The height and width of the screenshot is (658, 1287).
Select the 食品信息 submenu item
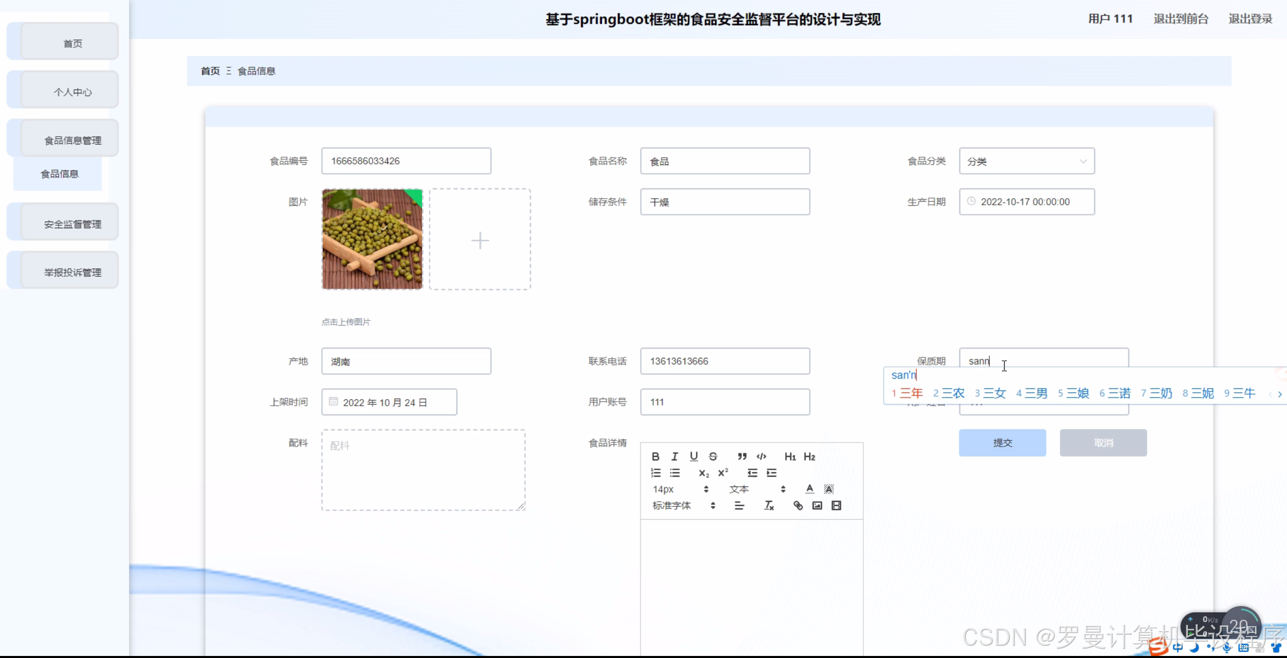point(59,174)
